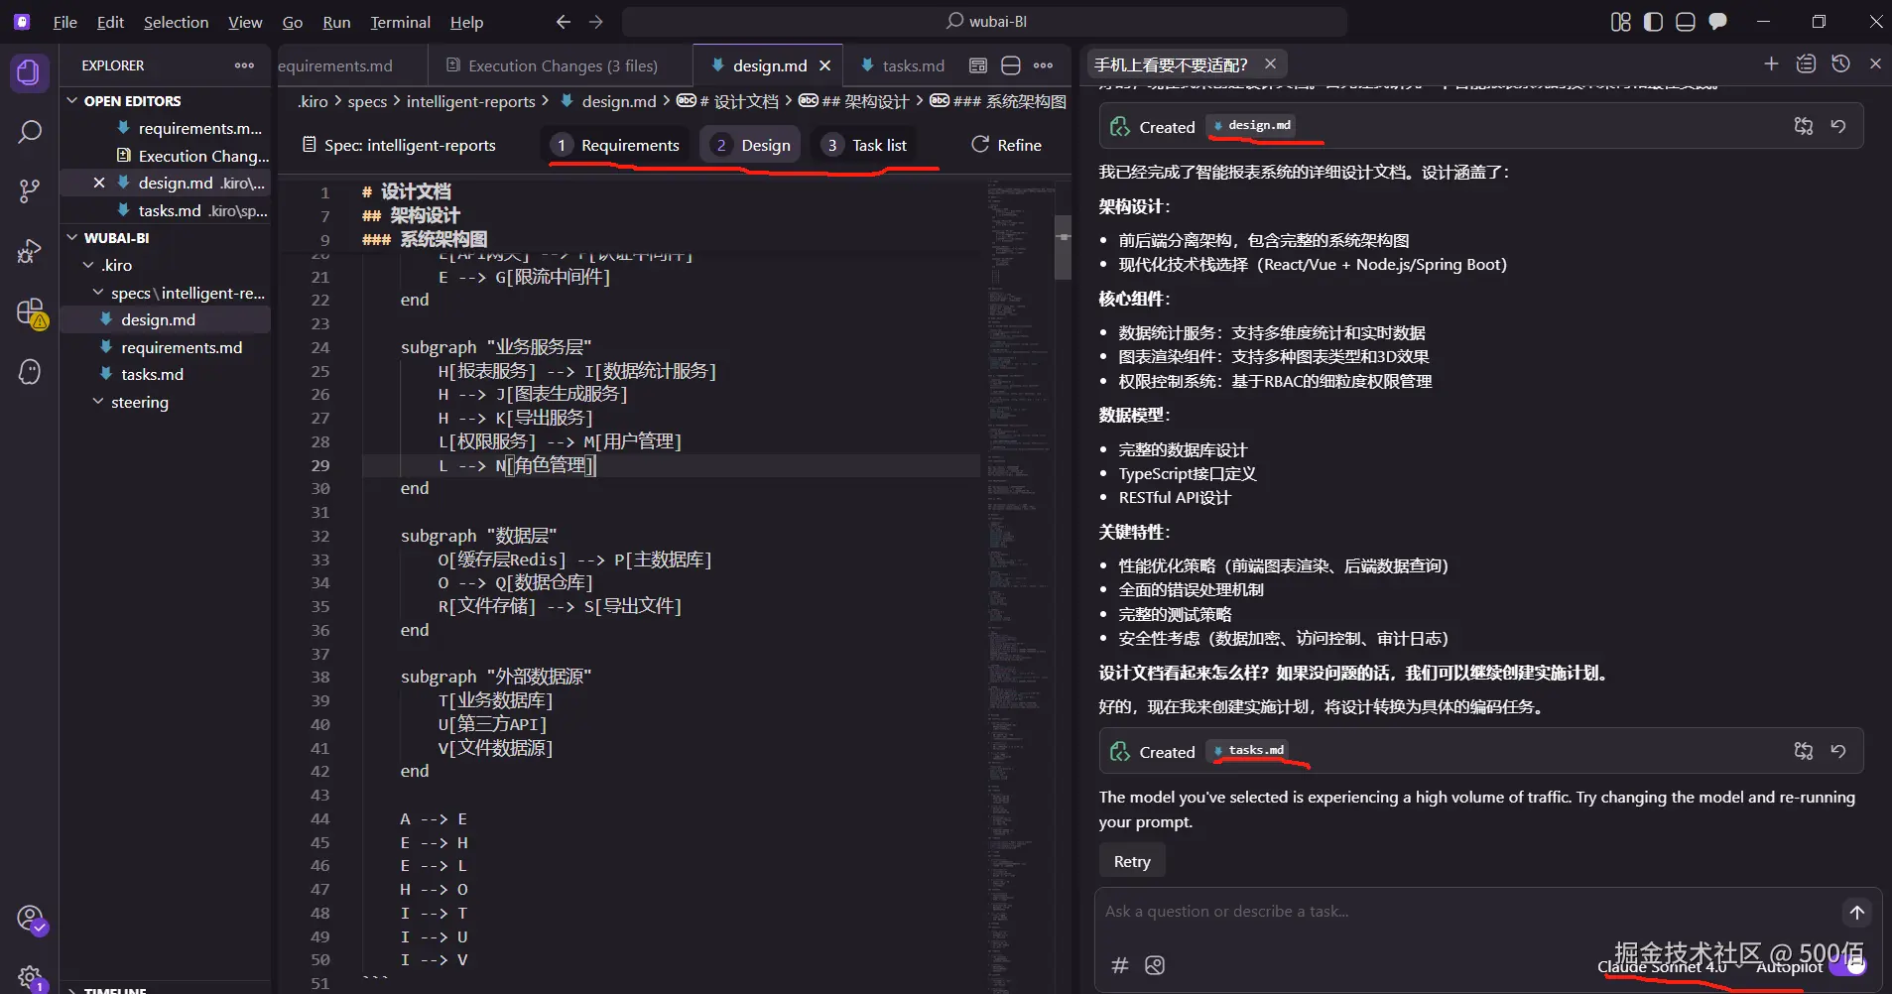
Task: Focus the Ask a question chat input
Action: [x=1468, y=912]
